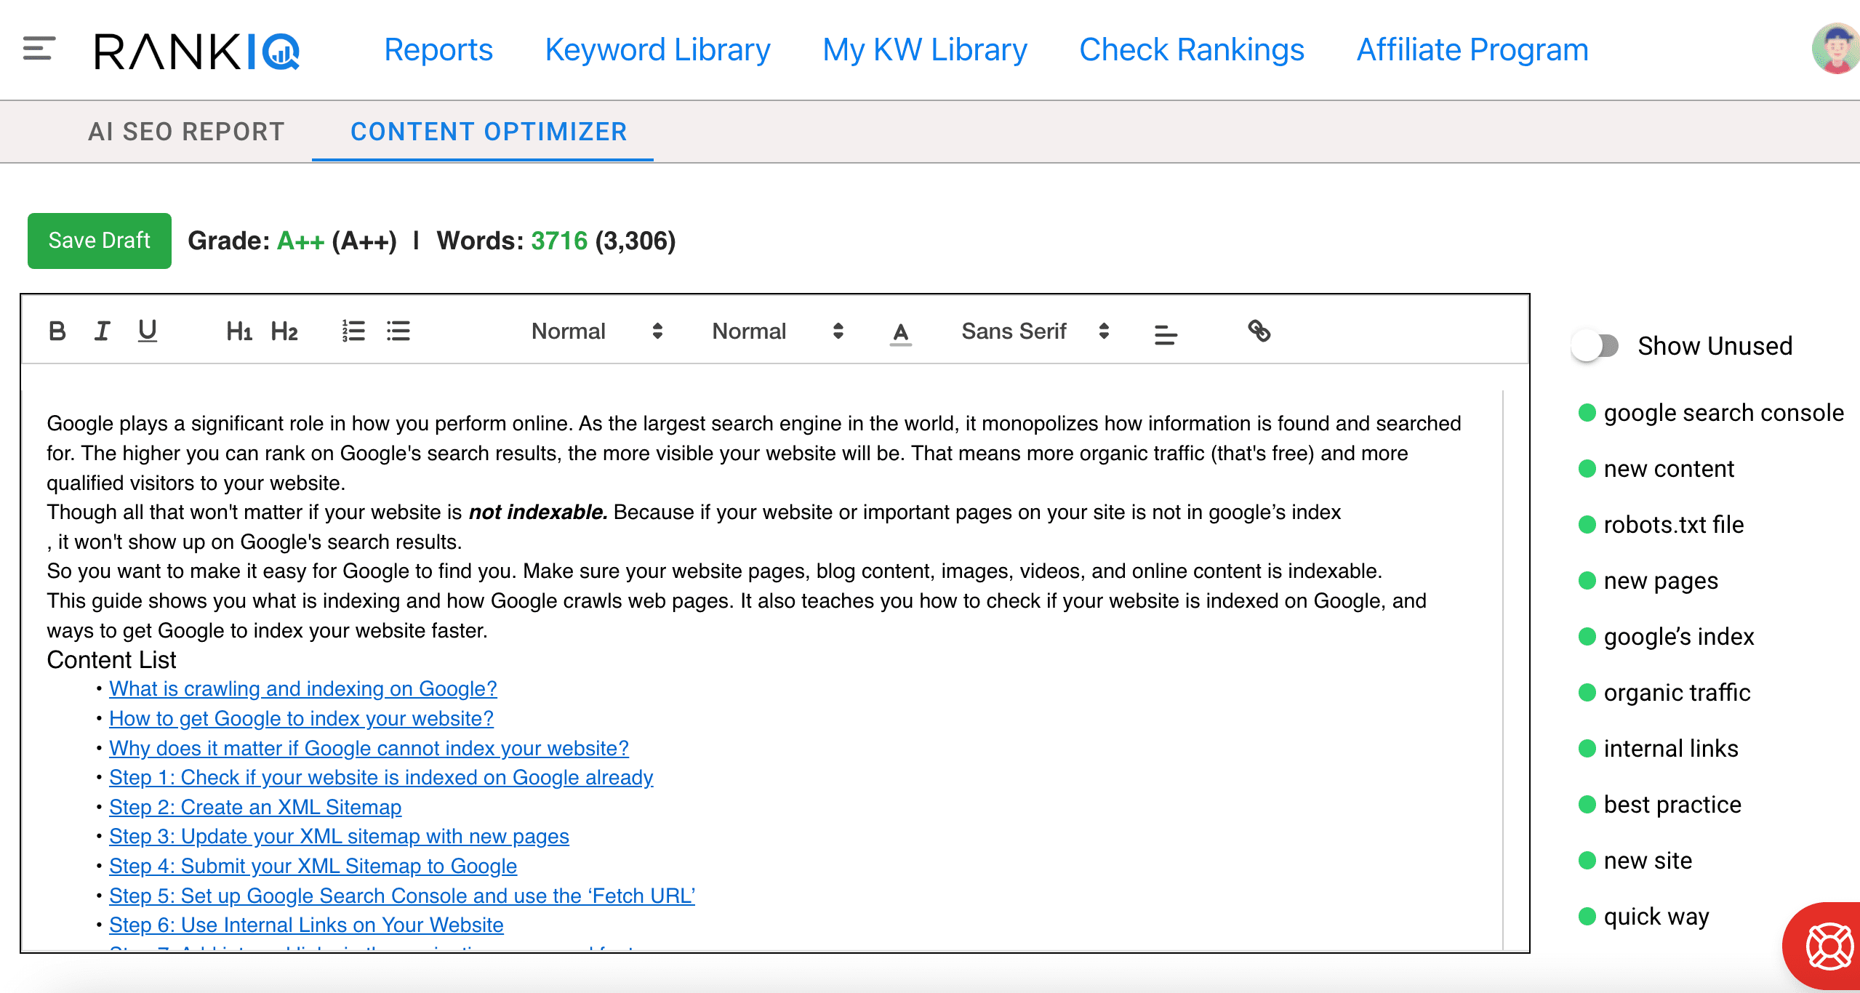The width and height of the screenshot is (1860, 993).
Task: Toggle bold formatting in the editor
Action: (57, 331)
